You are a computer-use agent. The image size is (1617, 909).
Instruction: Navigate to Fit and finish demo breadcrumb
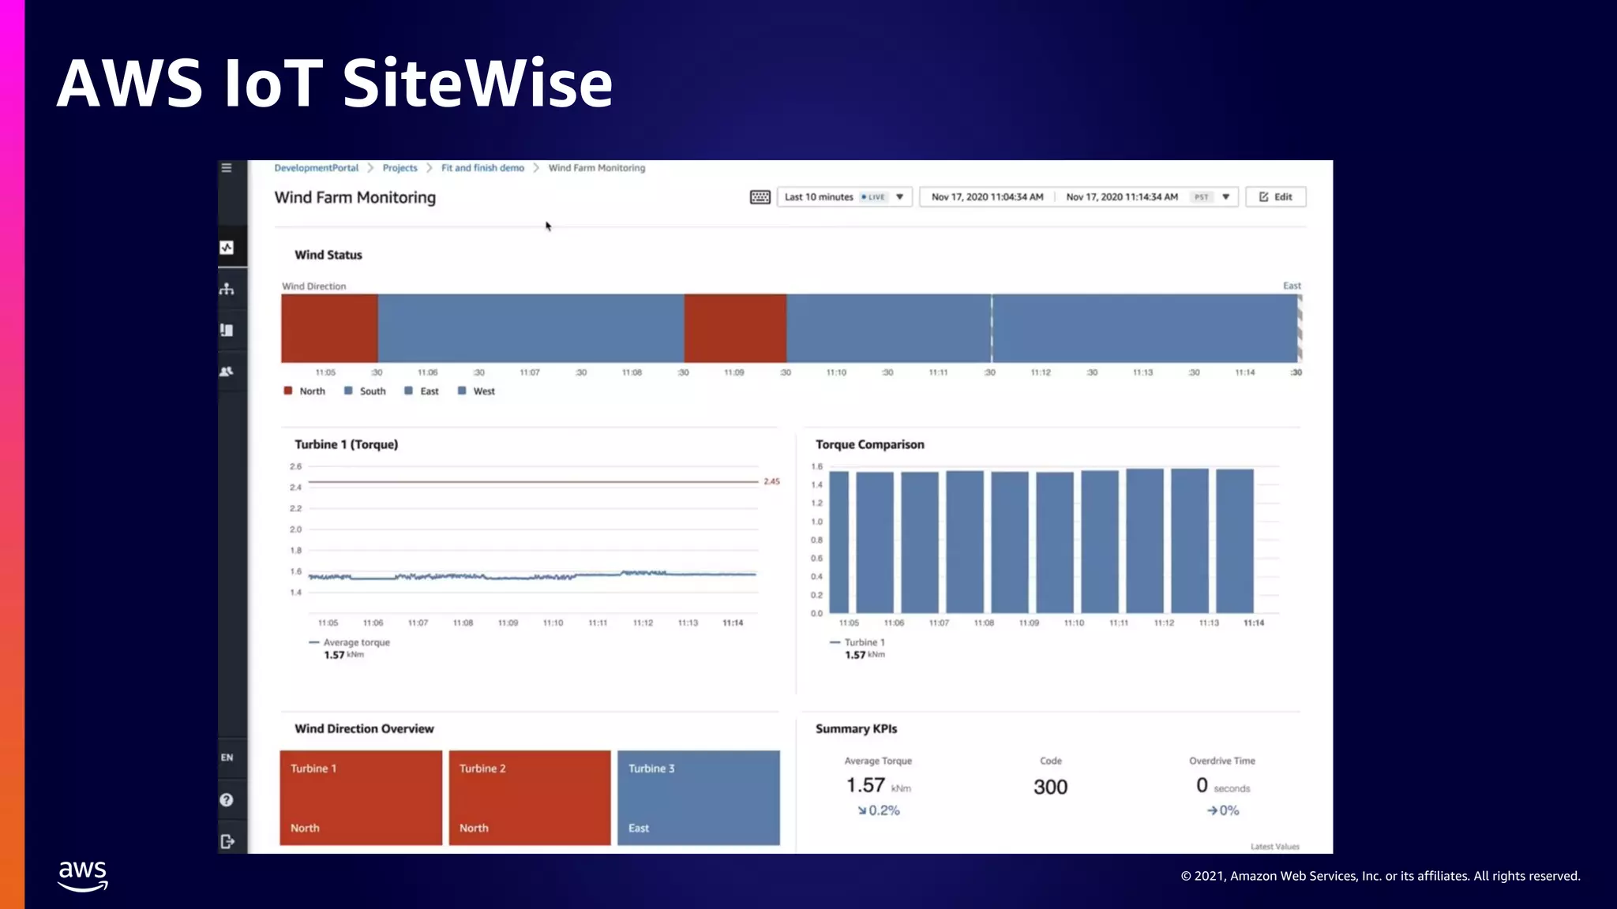[482, 168]
